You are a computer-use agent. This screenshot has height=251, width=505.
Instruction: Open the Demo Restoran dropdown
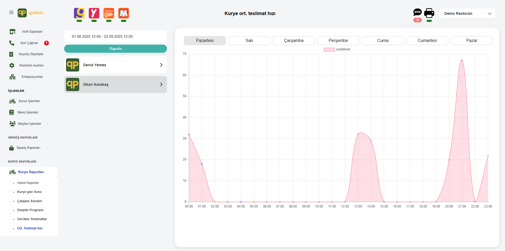coord(467,13)
